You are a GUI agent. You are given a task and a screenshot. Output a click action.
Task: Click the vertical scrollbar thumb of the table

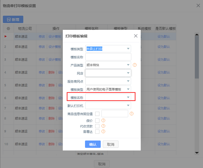click(197, 57)
